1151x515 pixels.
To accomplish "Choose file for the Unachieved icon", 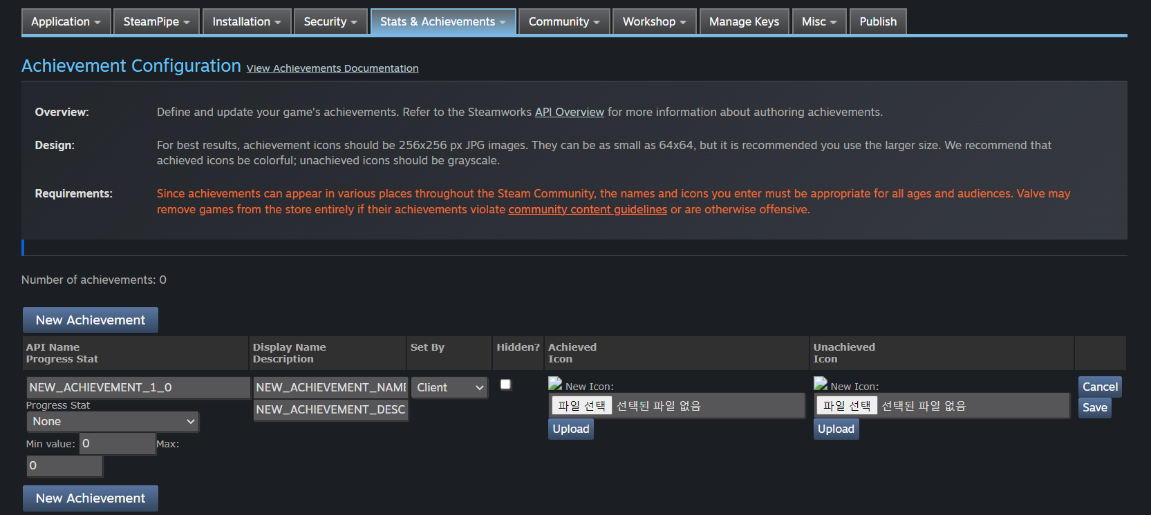I will tap(847, 406).
